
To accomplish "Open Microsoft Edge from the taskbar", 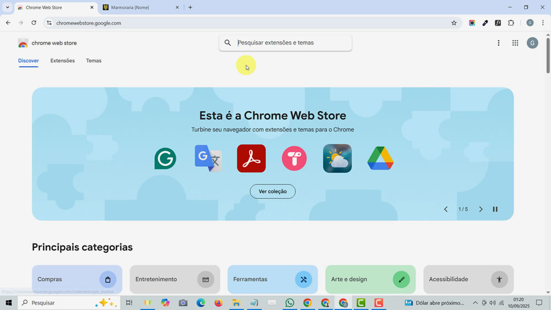I will tap(201, 303).
